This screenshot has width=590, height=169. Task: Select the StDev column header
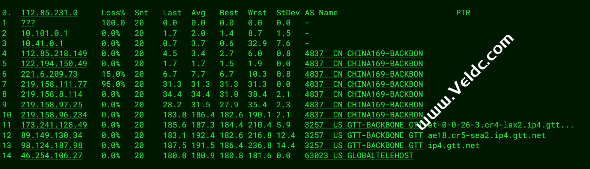[288, 13]
